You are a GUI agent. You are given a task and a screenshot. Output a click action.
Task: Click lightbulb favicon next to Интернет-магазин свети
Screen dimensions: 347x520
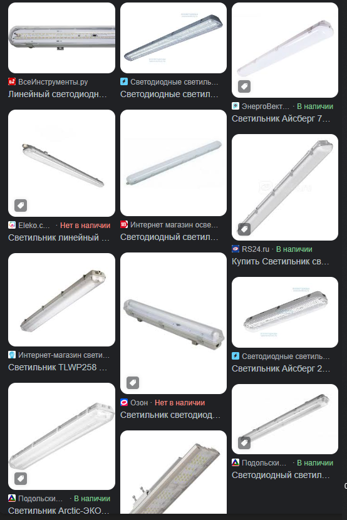click(x=12, y=355)
